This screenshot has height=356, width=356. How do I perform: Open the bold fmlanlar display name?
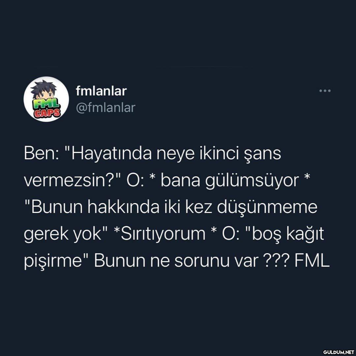101,91
